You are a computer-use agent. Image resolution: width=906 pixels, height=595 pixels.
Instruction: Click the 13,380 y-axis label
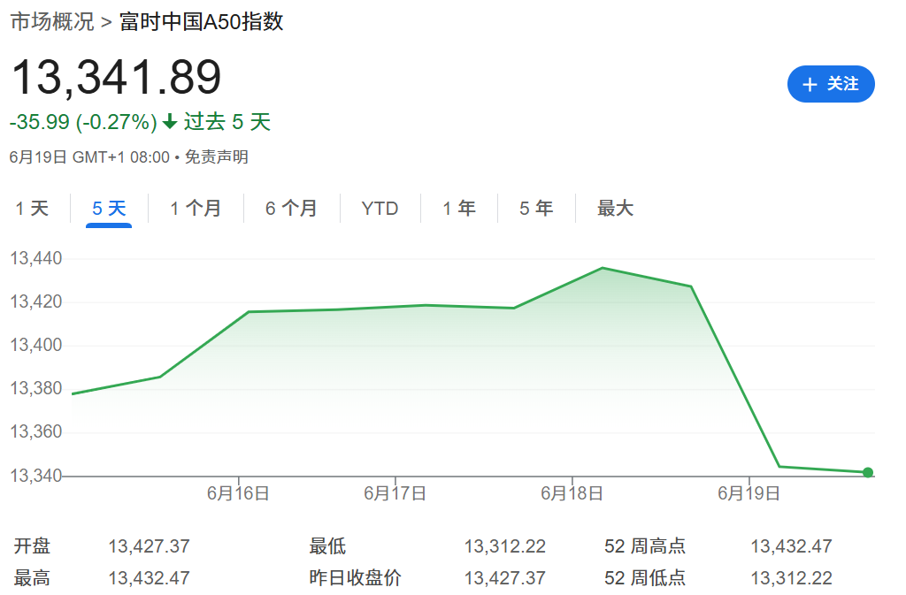[35, 388]
